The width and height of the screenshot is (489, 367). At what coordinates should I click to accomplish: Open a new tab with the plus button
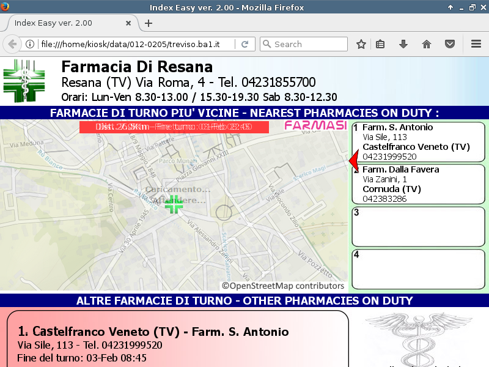[x=149, y=23]
